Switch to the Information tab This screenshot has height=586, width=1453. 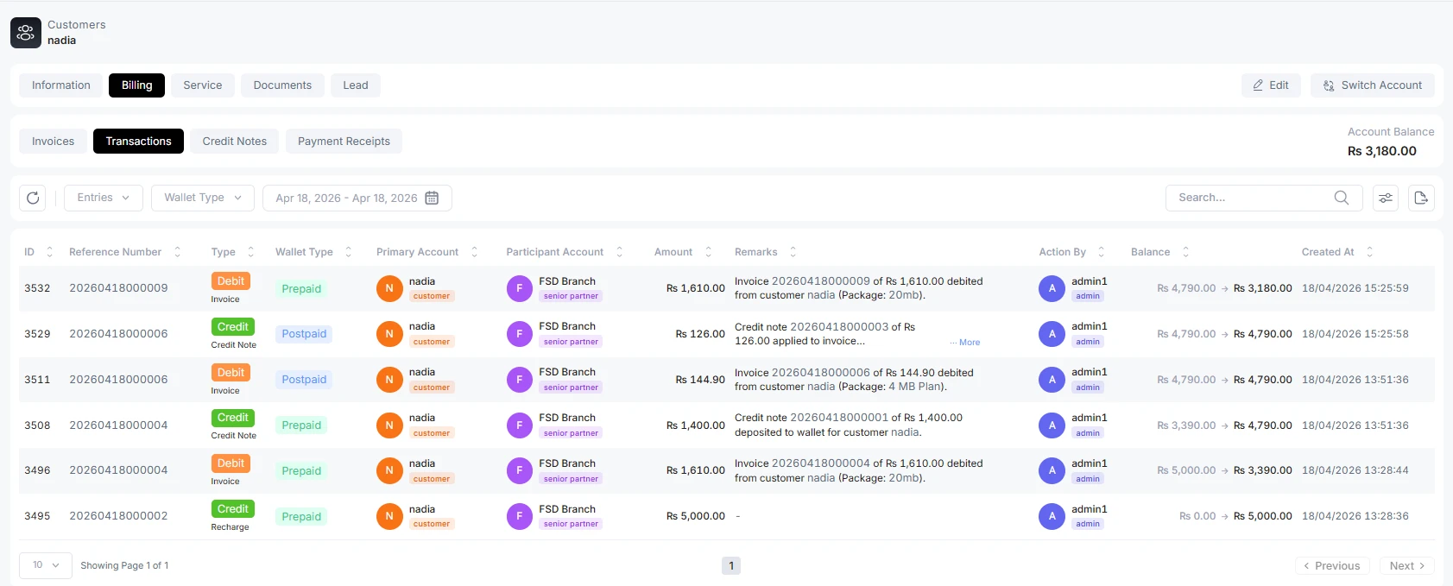click(x=61, y=85)
